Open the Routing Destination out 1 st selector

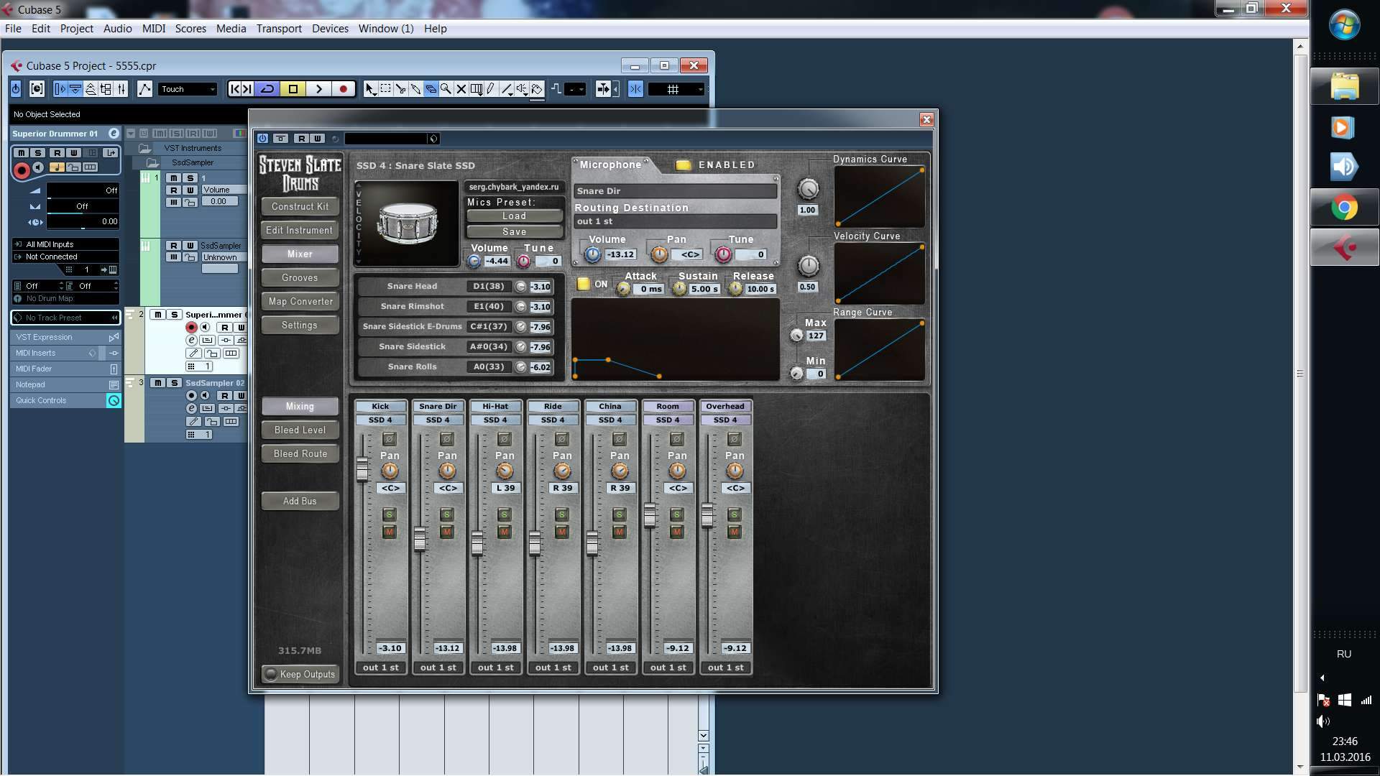tap(674, 221)
